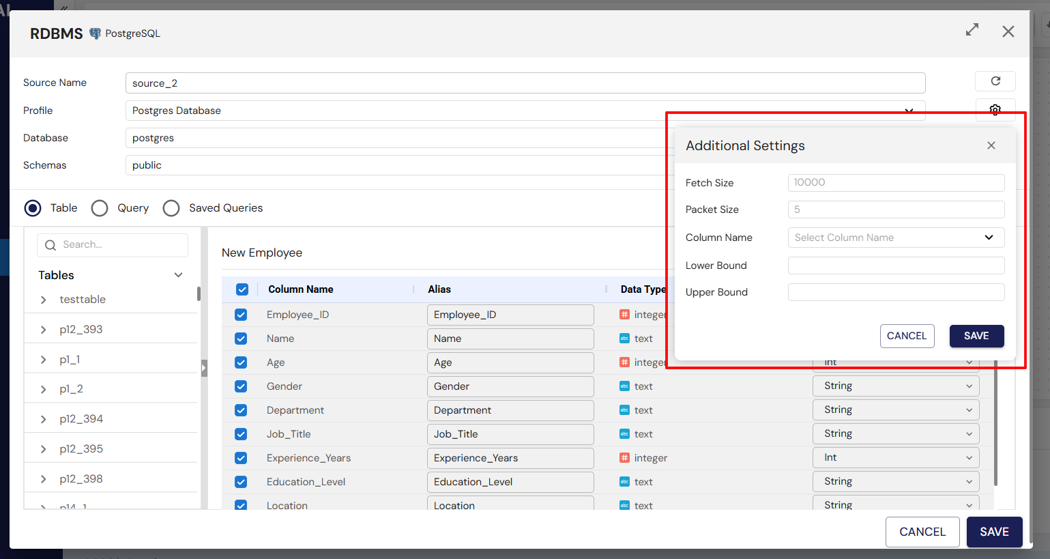Save the Additional Settings

point(976,336)
